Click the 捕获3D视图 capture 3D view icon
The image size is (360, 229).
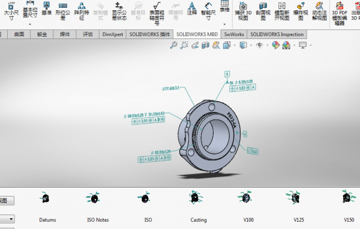coord(243,11)
